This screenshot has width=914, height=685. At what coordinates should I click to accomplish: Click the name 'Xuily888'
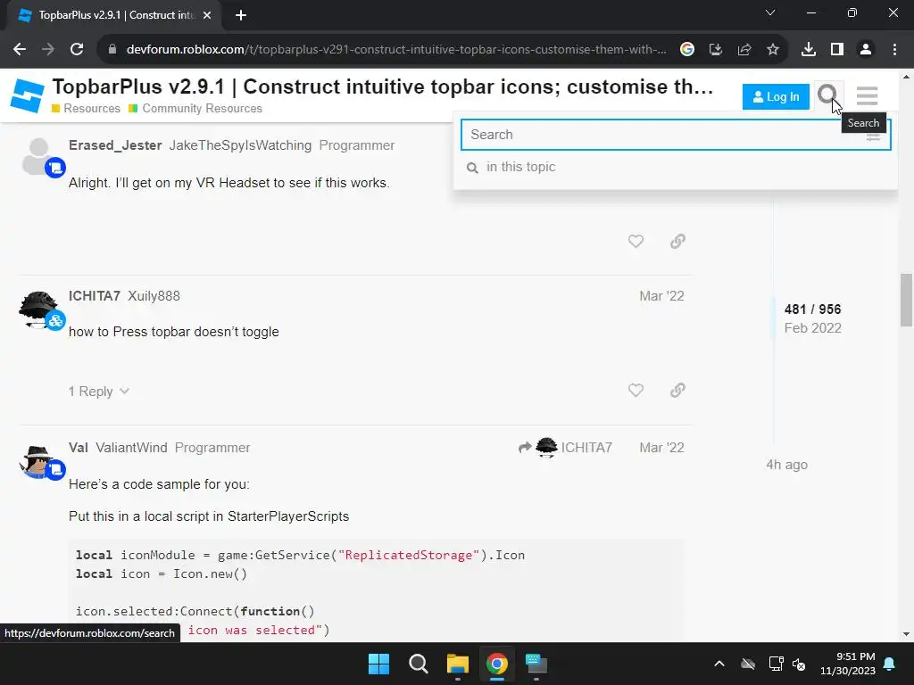154,296
